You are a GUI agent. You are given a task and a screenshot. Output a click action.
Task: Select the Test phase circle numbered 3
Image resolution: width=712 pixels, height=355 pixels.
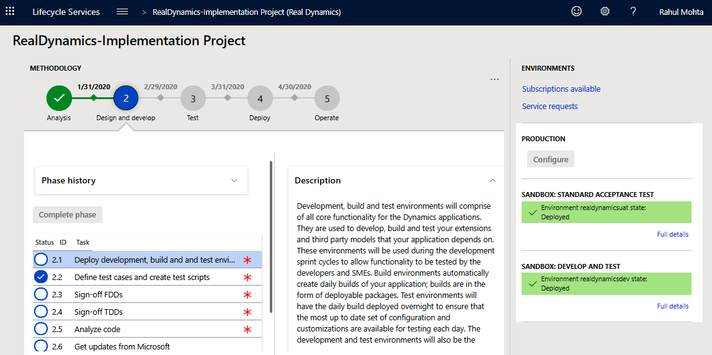(193, 98)
